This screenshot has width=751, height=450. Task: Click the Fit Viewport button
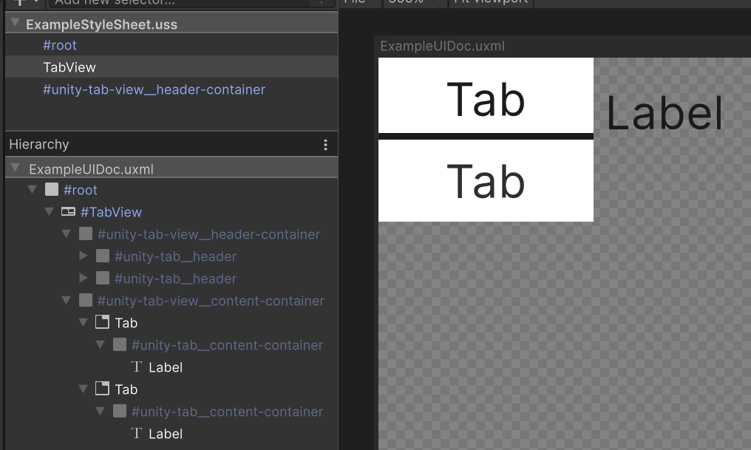click(491, 1)
